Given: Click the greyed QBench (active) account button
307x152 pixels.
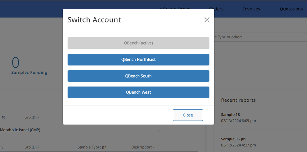Looking at the screenshot, I should [x=138, y=43].
